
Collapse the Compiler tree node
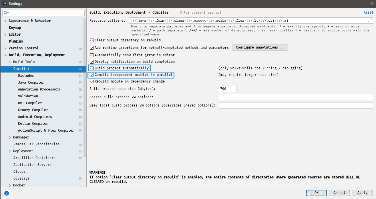click(10, 69)
